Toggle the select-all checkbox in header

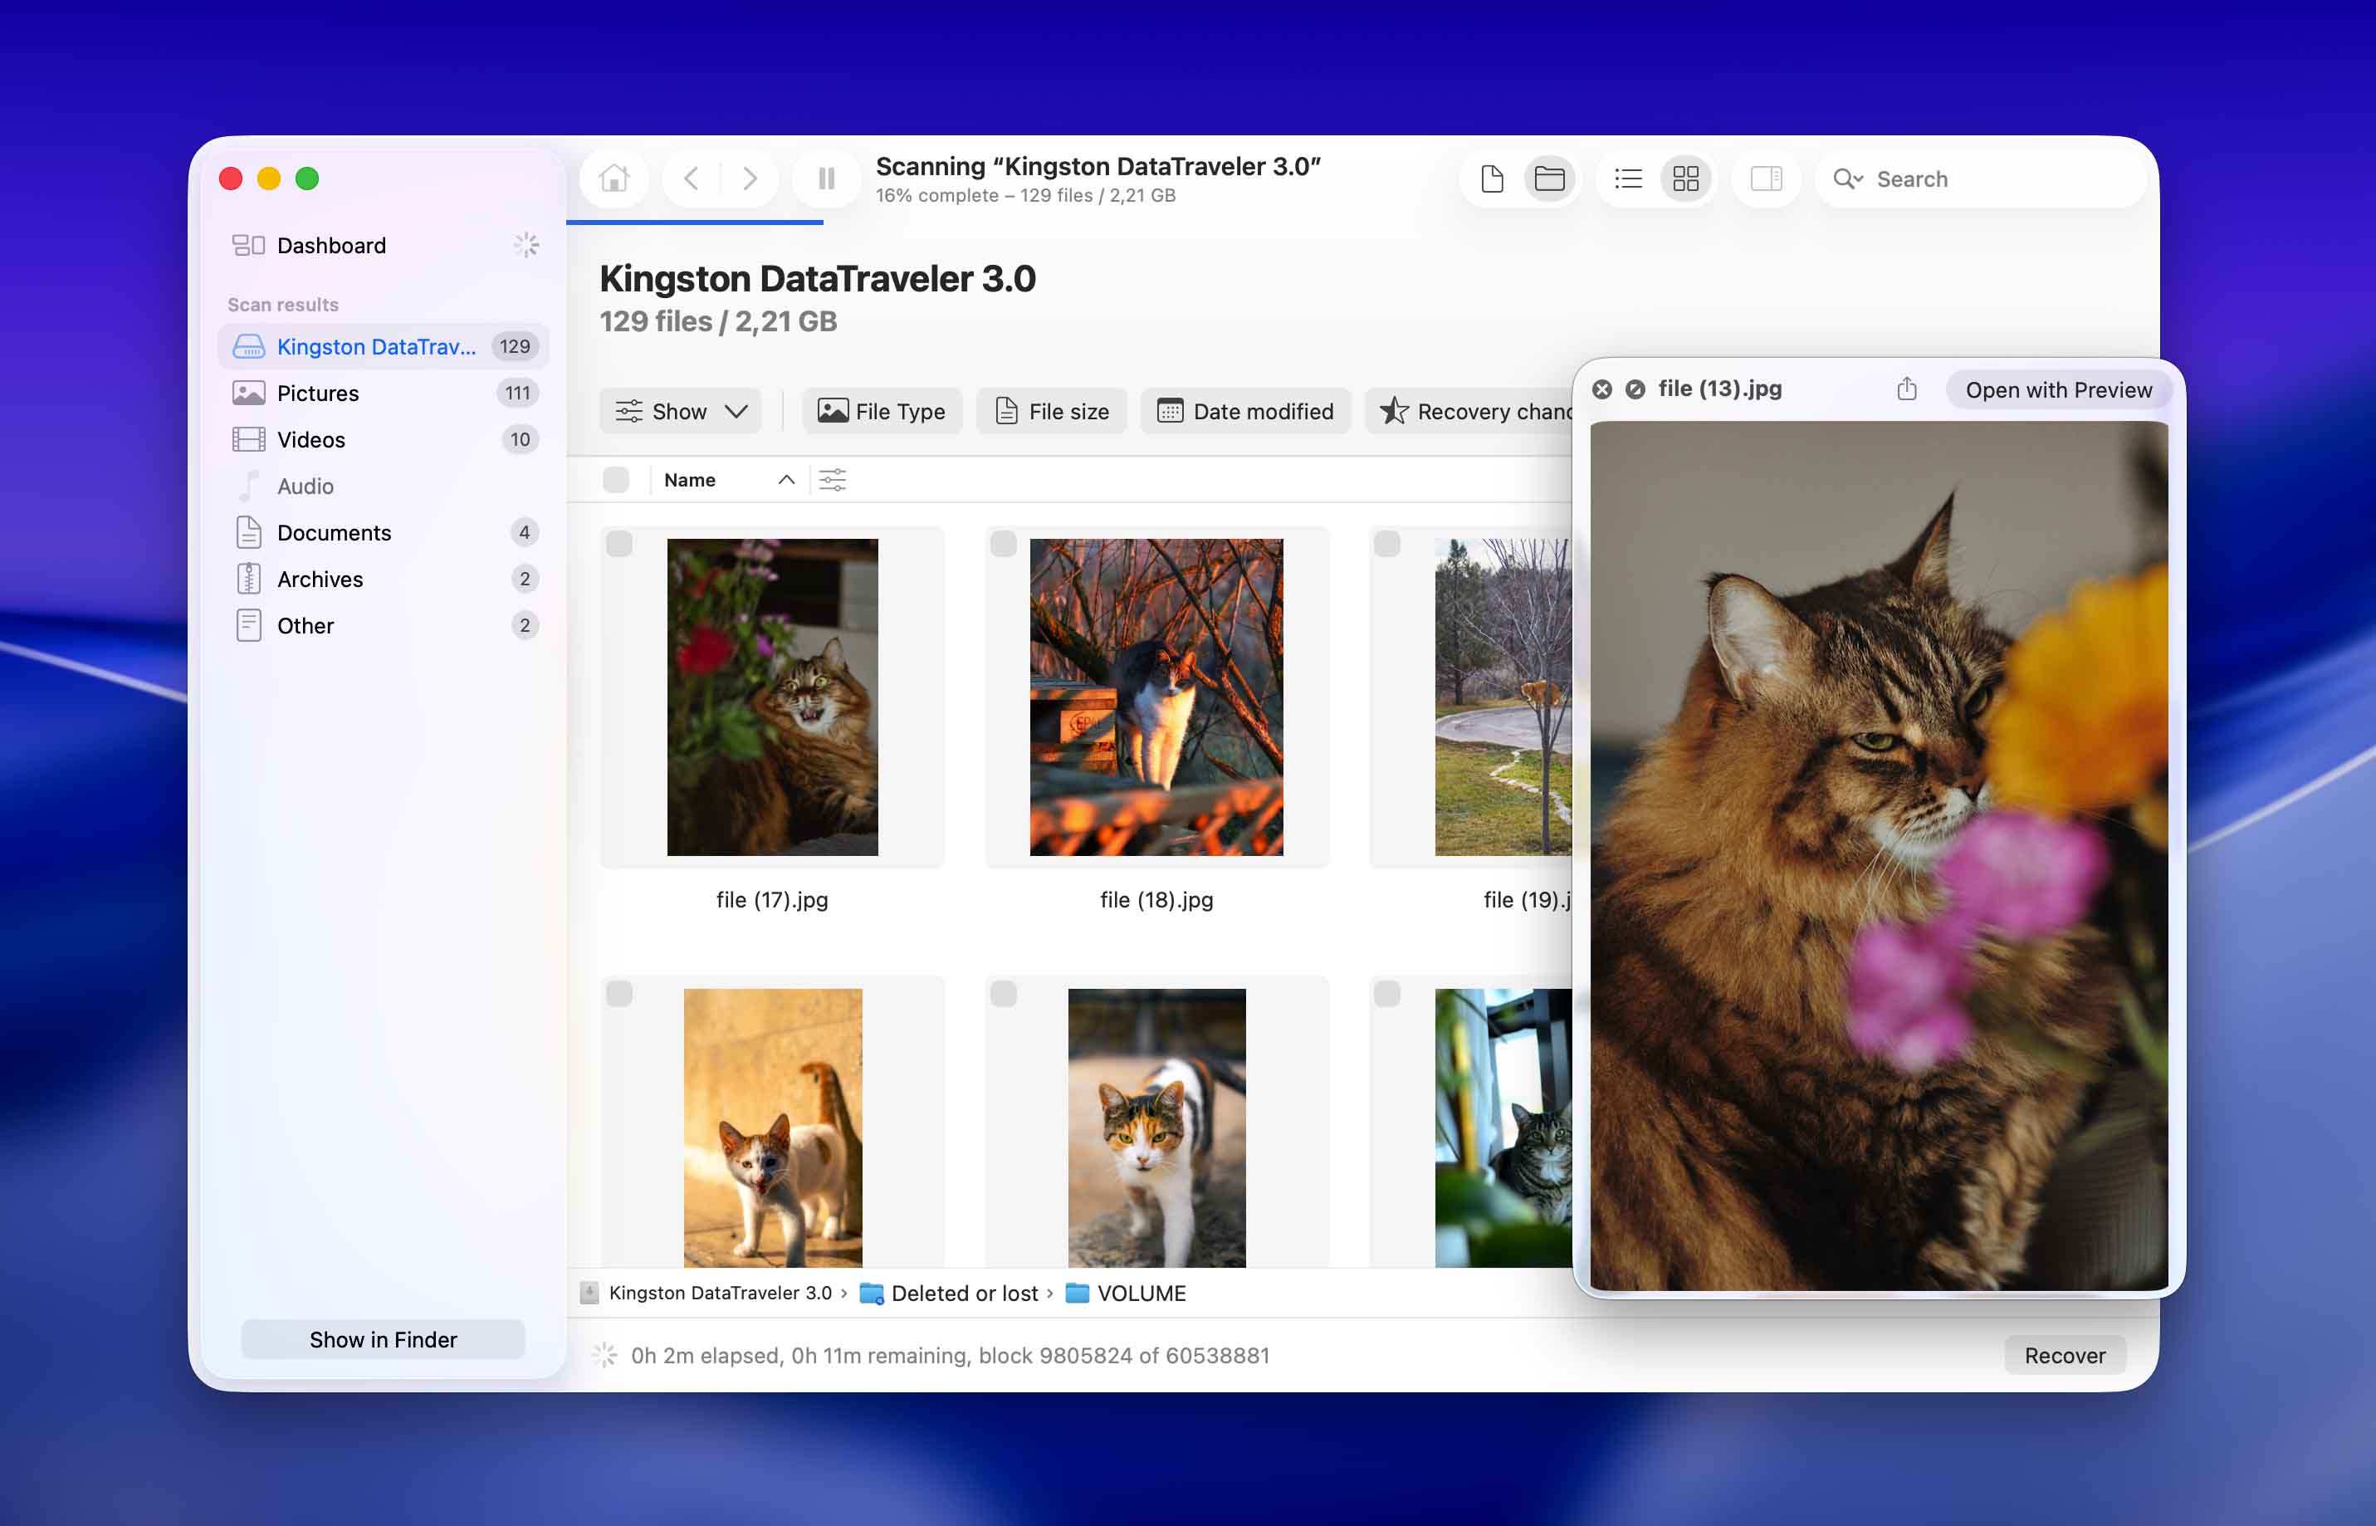pyautogui.click(x=615, y=481)
